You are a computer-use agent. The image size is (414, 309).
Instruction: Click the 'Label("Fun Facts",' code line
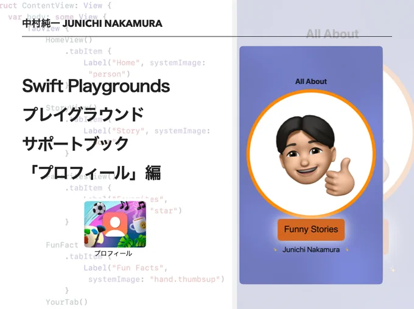click(x=125, y=268)
